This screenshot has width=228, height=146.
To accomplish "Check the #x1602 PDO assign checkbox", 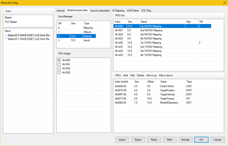I will click(59, 68).
